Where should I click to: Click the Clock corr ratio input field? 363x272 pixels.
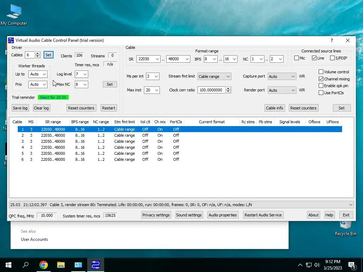[212, 90]
